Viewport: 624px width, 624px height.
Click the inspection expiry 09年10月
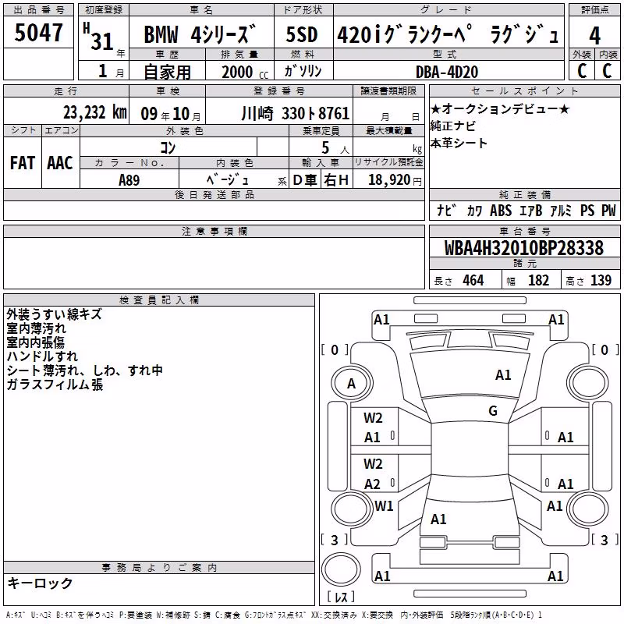tap(171, 114)
